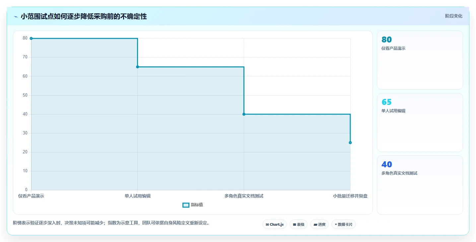
Task: Click the Chart.js tag button
Action: [274, 224]
